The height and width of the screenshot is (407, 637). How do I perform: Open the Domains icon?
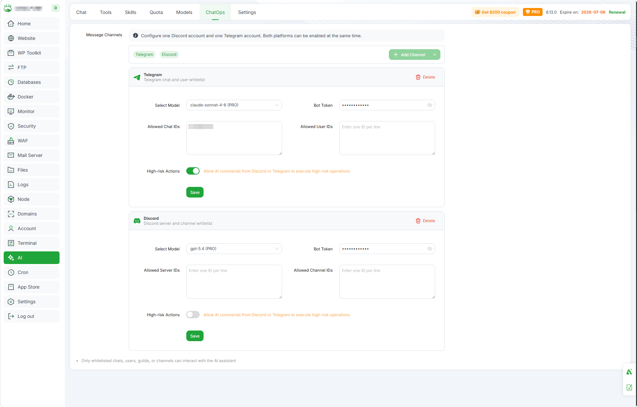click(x=11, y=214)
